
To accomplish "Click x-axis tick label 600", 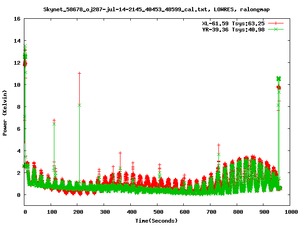I will click(185, 212).
